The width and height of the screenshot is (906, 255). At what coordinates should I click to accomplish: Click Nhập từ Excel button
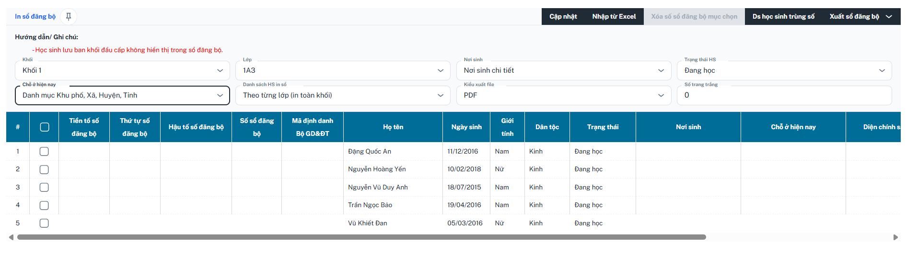pyautogui.click(x=614, y=17)
